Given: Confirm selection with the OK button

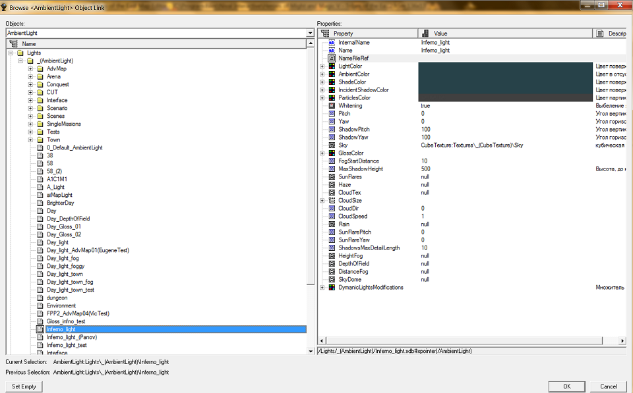Looking at the screenshot, I should (567, 386).
